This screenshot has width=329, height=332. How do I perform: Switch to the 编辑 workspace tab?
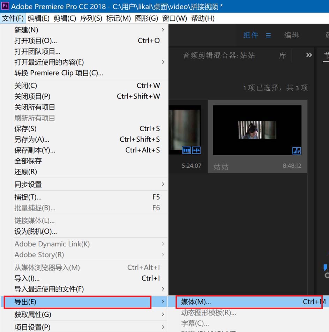[x=292, y=35]
